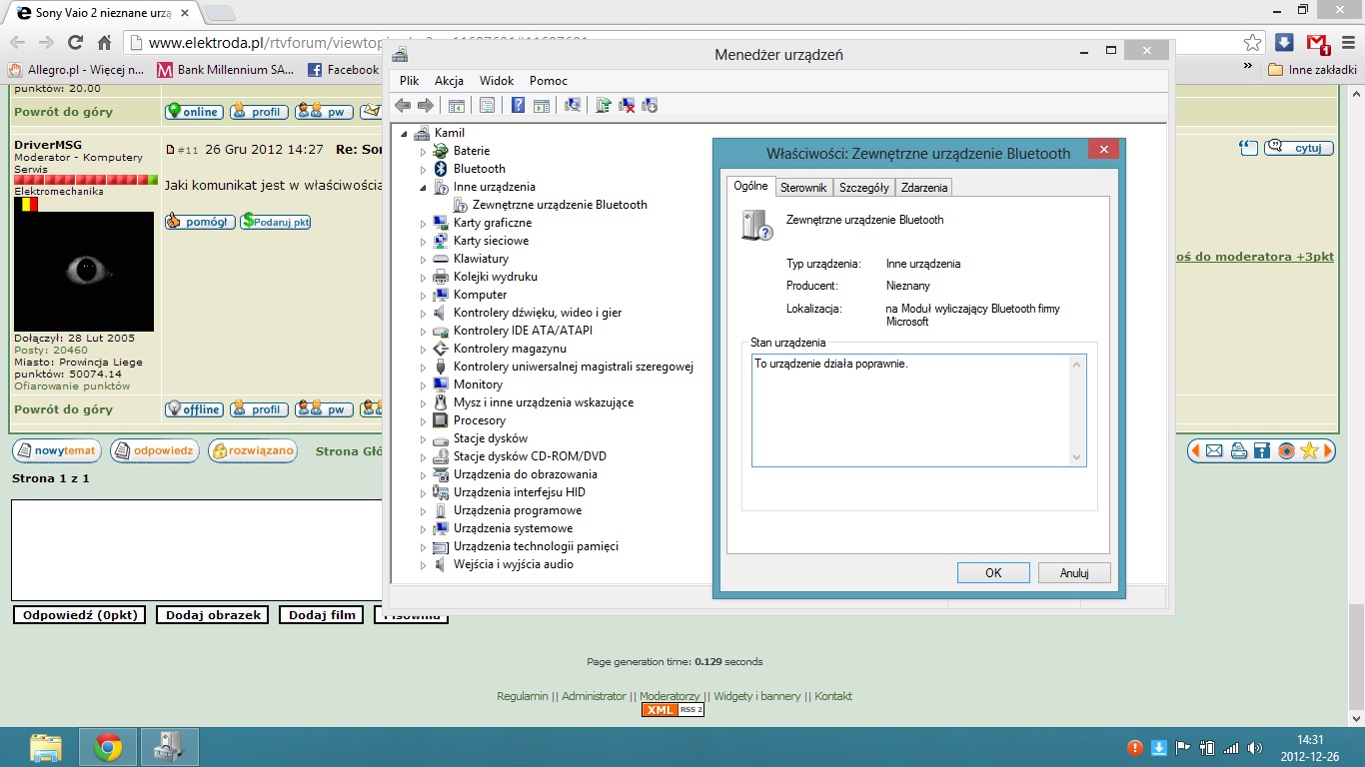Screen dimensions: 1365x767
Task: Click the Chrome home icon
Action: click(x=104, y=43)
